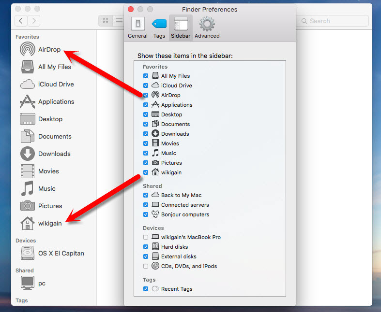This screenshot has height=312, width=381.
Task: Open Pictures folder in the Finder sidebar
Action: tap(41, 206)
